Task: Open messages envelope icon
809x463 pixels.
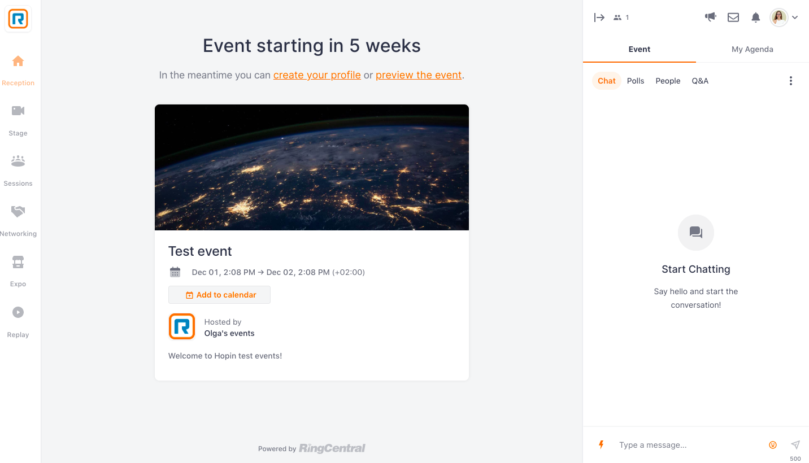Action: point(733,18)
